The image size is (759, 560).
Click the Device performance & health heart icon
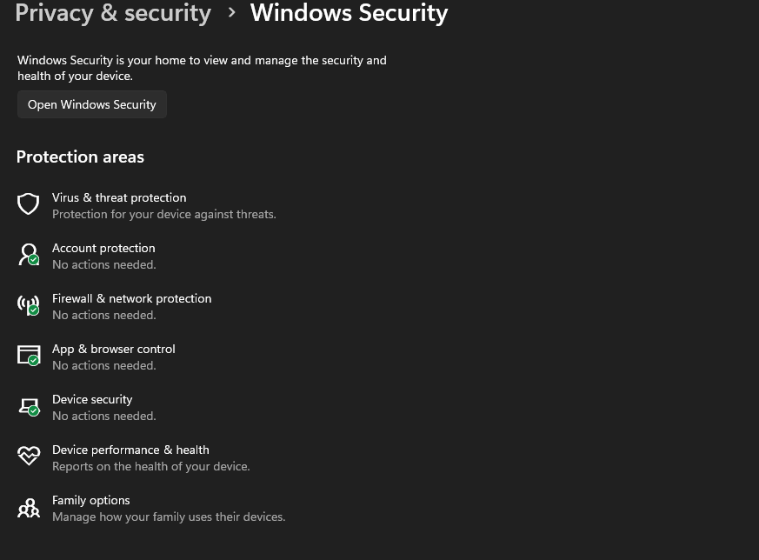coord(29,457)
